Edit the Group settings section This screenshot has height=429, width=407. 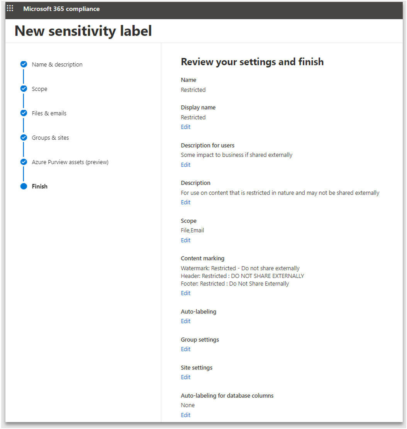[x=185, y=349]
